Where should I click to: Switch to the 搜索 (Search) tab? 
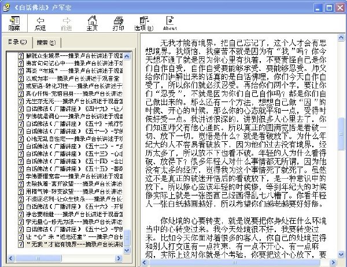click(x=46, y=42)
